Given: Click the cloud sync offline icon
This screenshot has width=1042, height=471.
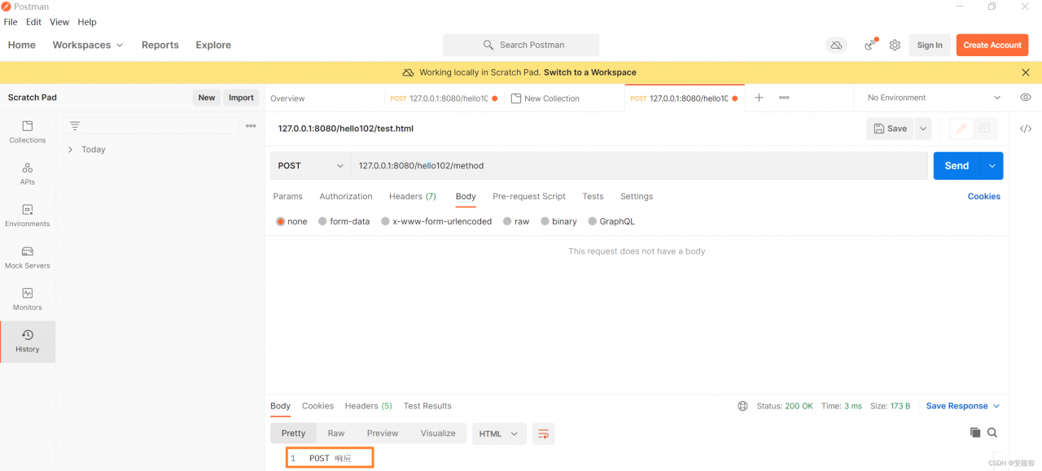Looking at the screenshot, I should pyautogui.click(x=836, y=46).
